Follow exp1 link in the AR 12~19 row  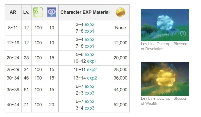click(x=89, y=46)
